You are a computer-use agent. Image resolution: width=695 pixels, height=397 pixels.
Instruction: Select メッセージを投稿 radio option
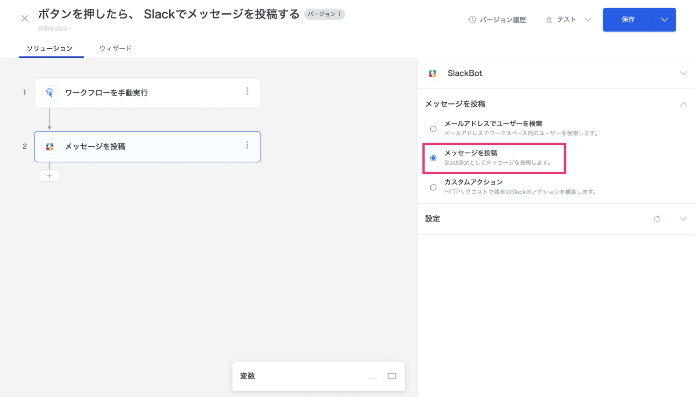click(433, 158)
